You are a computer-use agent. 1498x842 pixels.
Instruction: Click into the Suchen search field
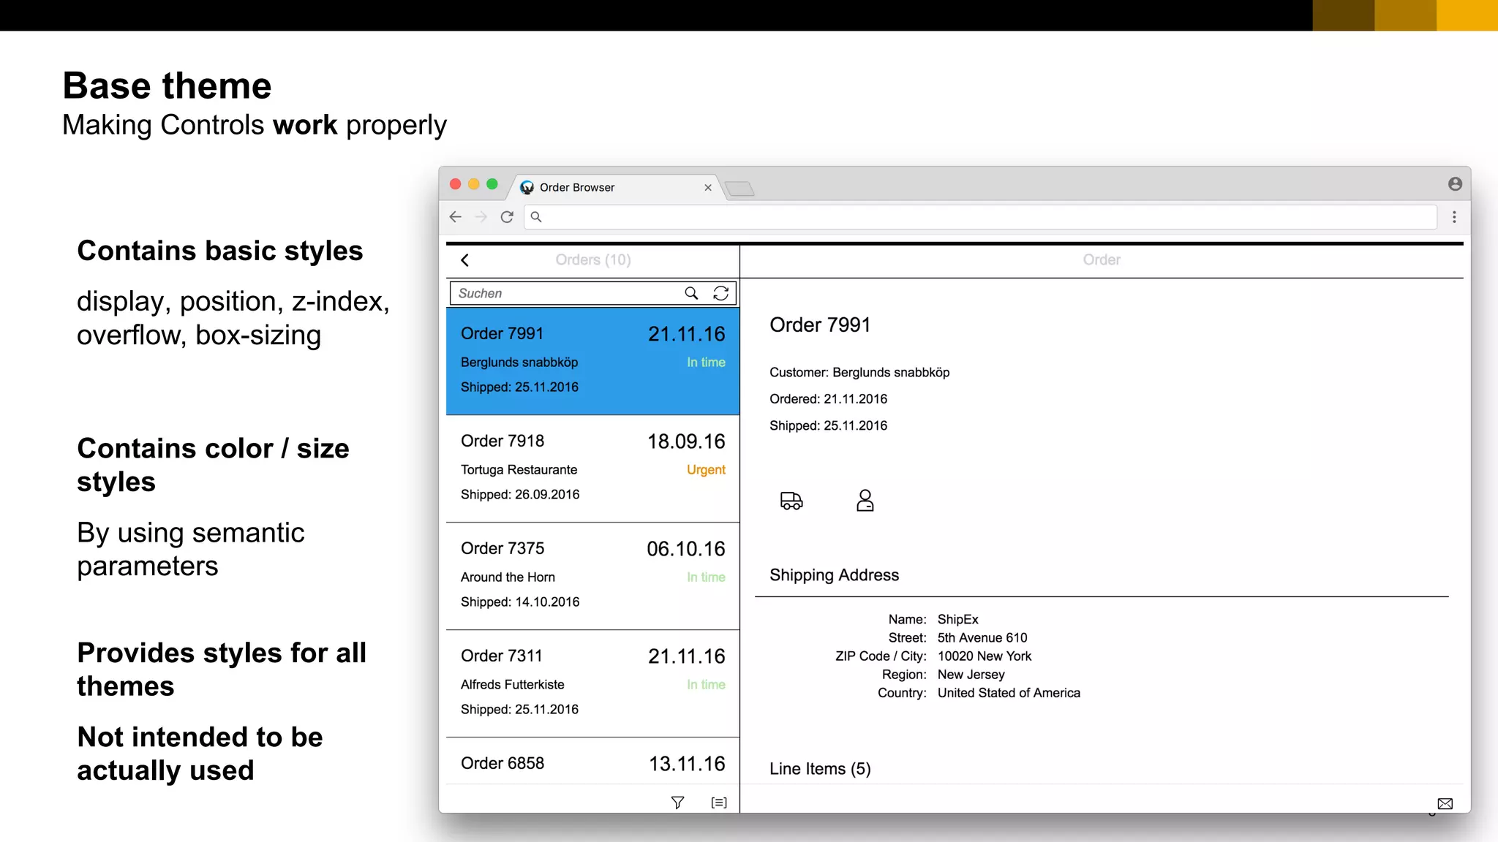[563, 293]
